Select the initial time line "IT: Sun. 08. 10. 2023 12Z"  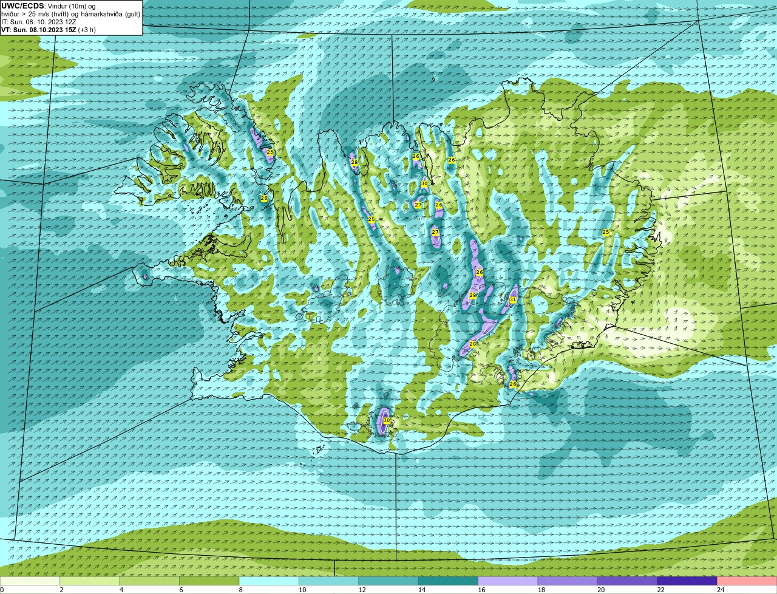coord(38,22)
